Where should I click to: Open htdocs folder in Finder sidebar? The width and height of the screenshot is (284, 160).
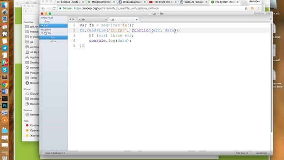pyautogui.click(x=32, y=32)
